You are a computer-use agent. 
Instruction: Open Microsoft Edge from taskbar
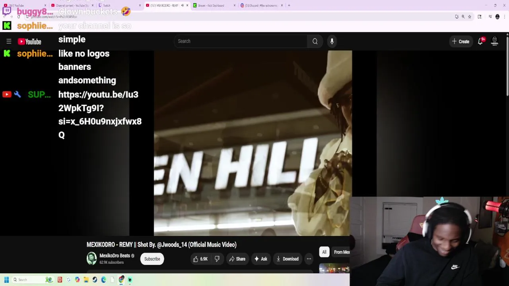(103, 280)
